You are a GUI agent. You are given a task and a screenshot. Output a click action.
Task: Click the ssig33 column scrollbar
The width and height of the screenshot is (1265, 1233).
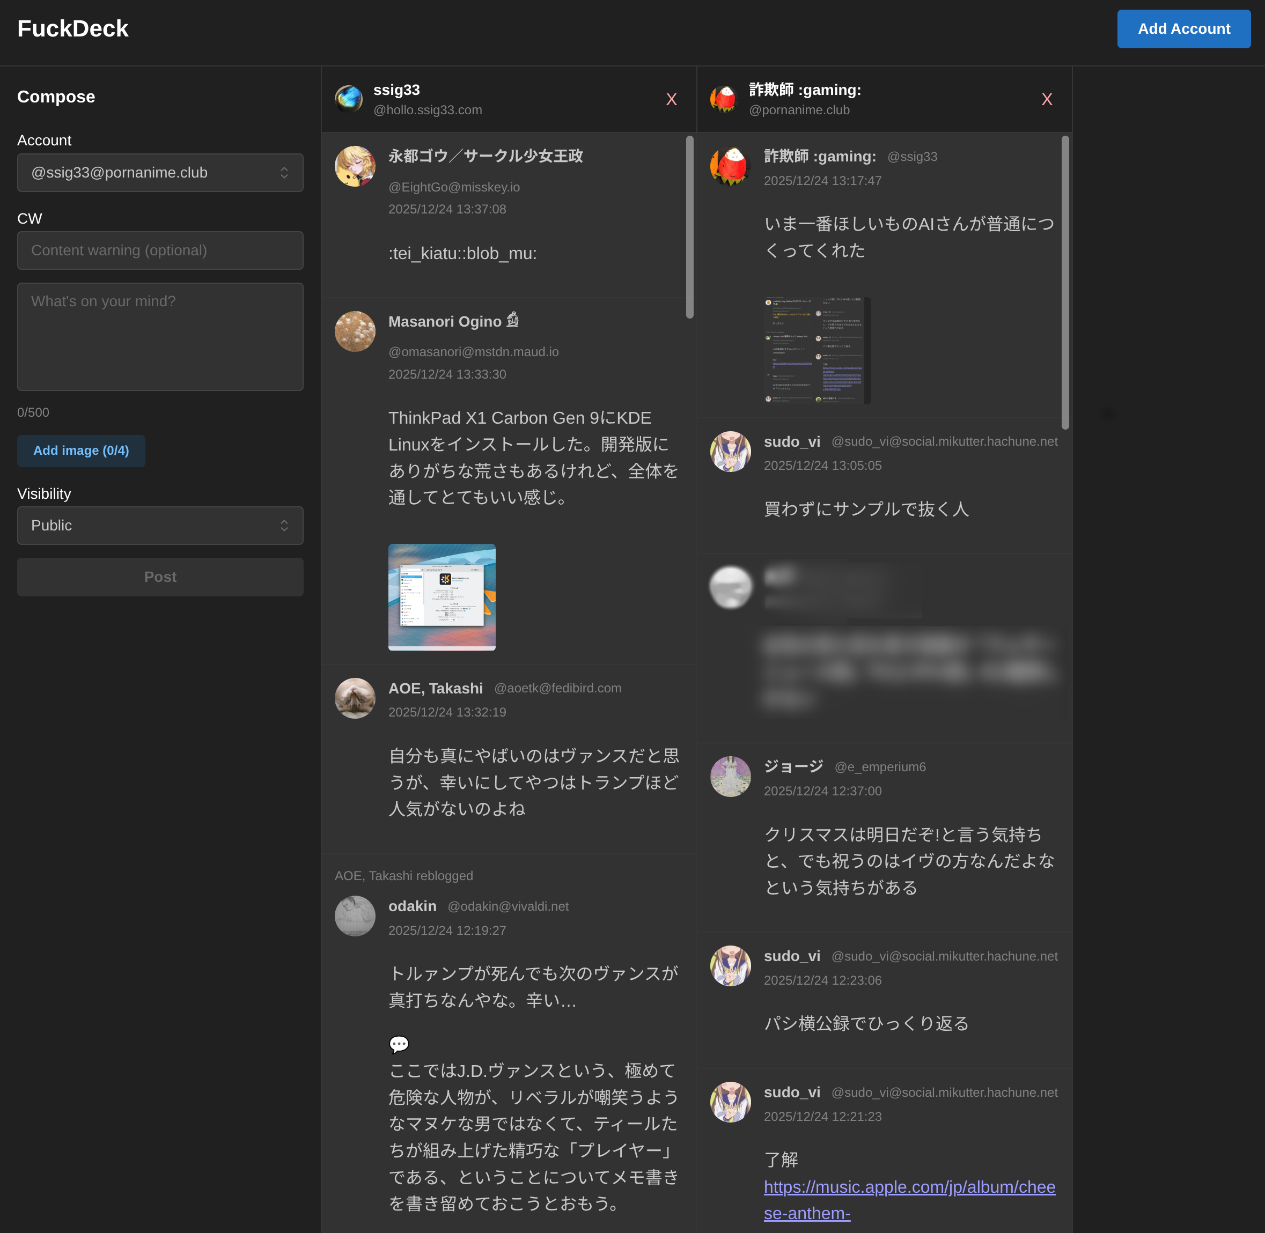[689, 227]
